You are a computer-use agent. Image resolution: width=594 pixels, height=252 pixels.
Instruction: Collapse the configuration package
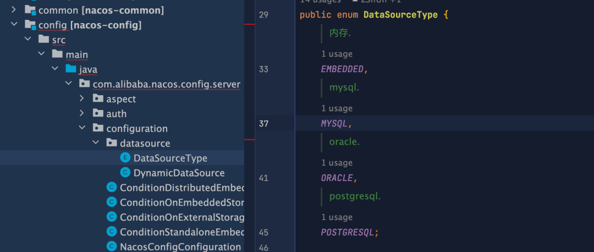pos(82,128)
